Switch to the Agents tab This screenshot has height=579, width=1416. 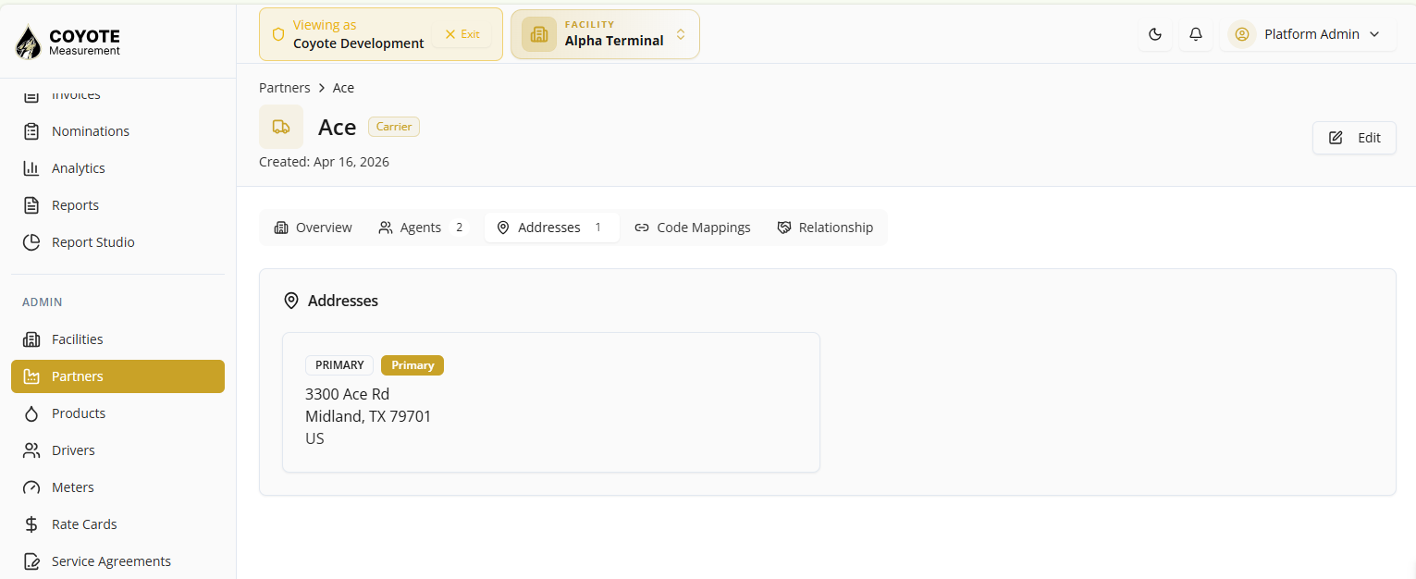click(x=424, y=228)
